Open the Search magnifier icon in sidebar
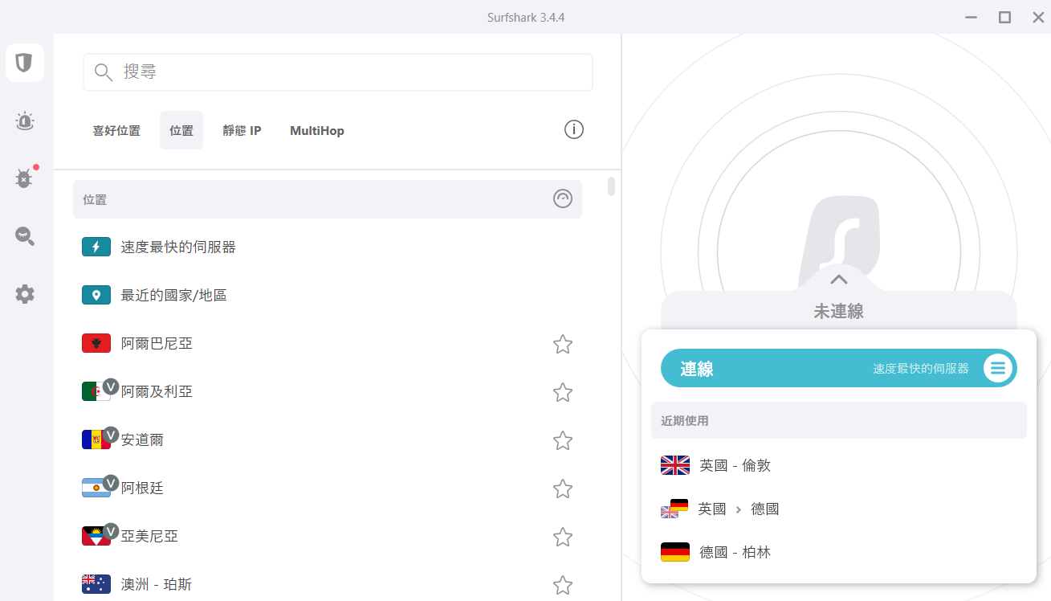 coord(25,236)
